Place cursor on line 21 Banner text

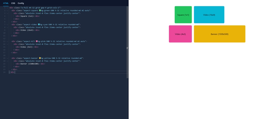tap(30, 64)
